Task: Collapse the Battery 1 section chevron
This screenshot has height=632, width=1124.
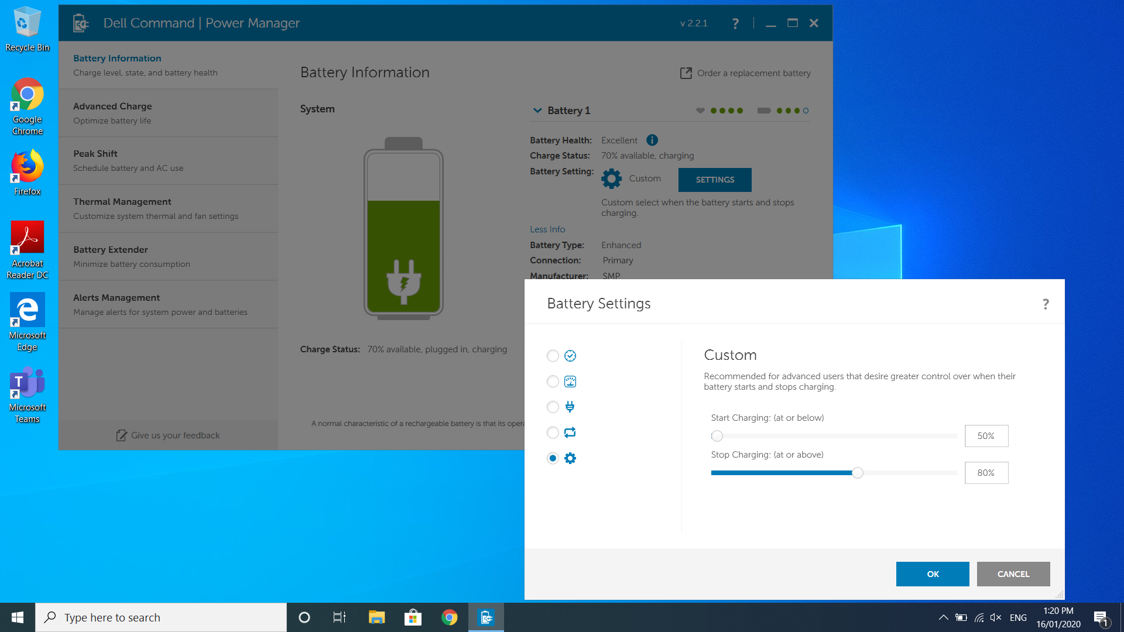Action: [537, 111]
